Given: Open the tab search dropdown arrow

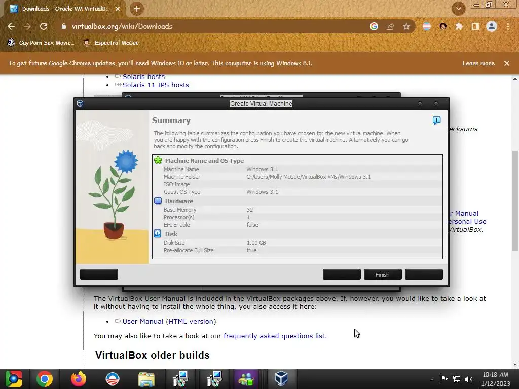Looking at the screenshot, I should click(x=459, y=9).
